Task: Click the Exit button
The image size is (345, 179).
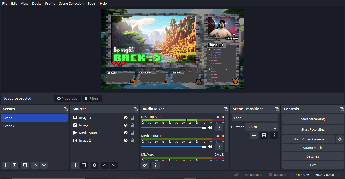Action: pyautogui.click(x=313, y=165)
